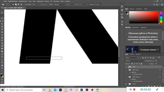Hide the Слой 0 layer
This screenshot has width=164, height=92.
pyautogui.click(x=126, y=84)
